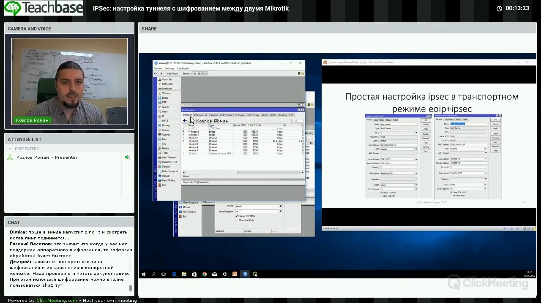The height and width of the screenshot is (304, 541).
Task: Switch to GRE Tunnel tab
Action: coord(253,115)
